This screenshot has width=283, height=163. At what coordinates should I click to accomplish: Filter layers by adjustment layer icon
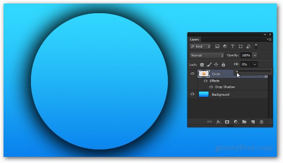[225, 46]
